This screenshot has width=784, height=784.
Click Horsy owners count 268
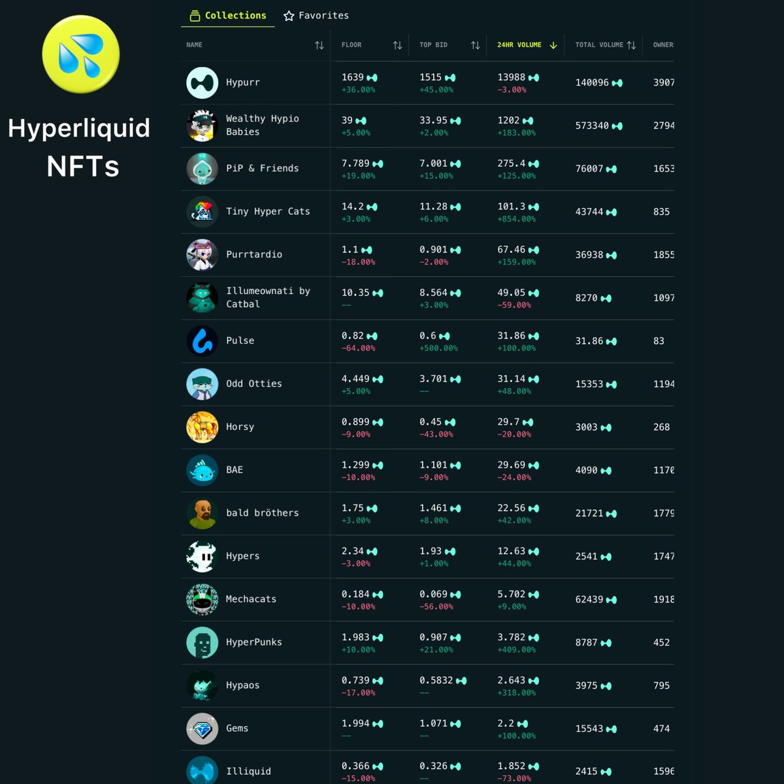coord(662,427)
